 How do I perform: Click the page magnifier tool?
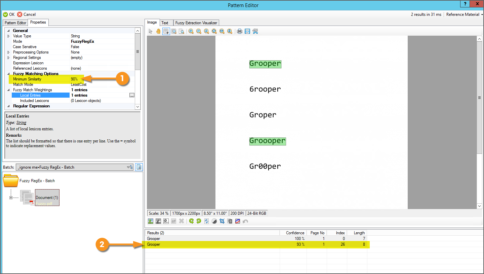182,31
